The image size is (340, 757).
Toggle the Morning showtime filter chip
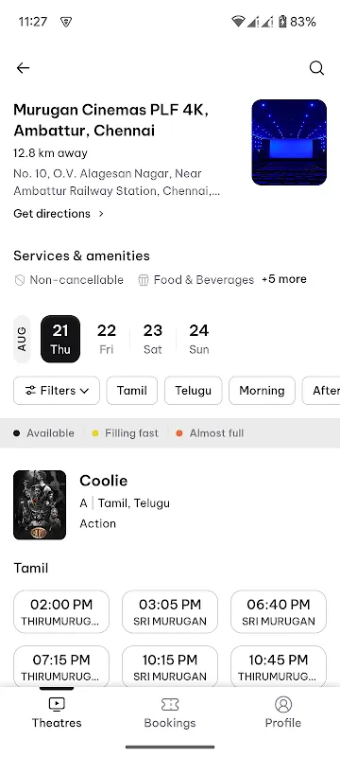click(x=262, y=391)
